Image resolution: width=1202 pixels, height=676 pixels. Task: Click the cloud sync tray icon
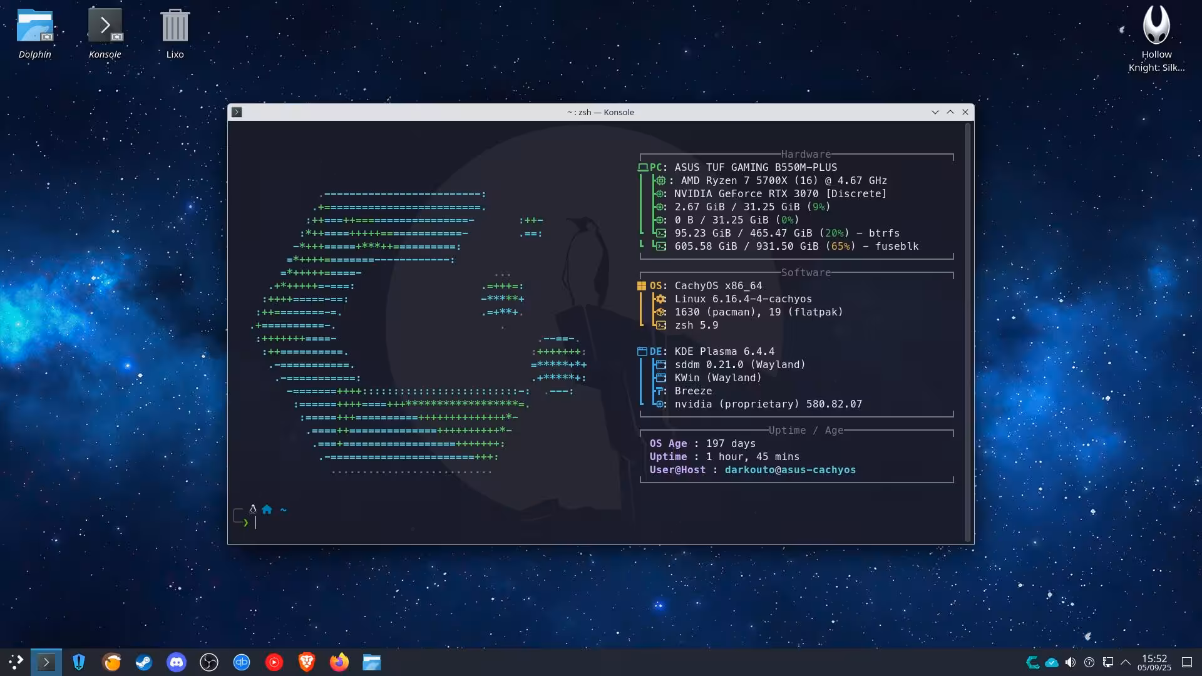click(x=1052, y=662)
